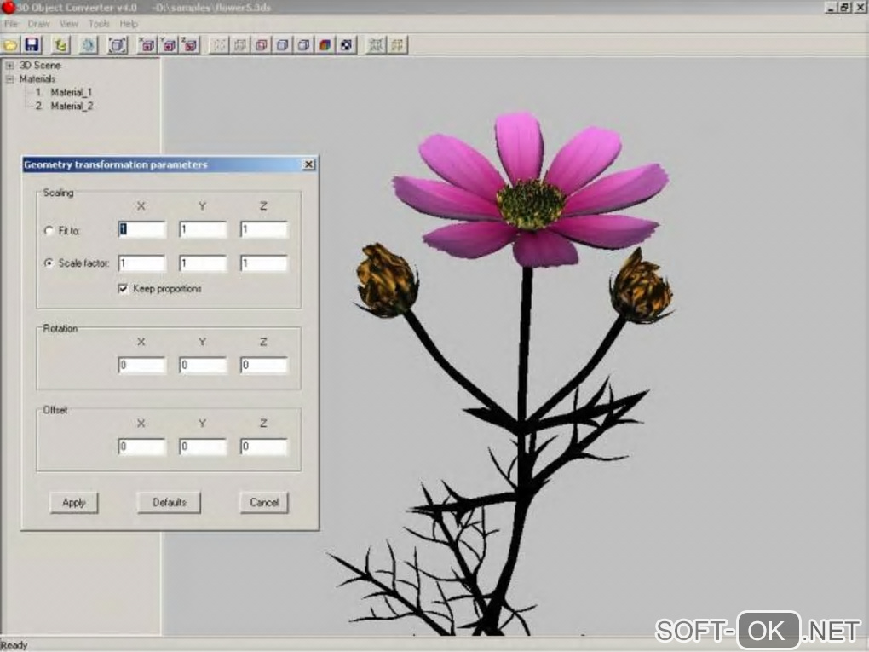Click the Offset X input field
869x652 pixels.
pos(142,447)
